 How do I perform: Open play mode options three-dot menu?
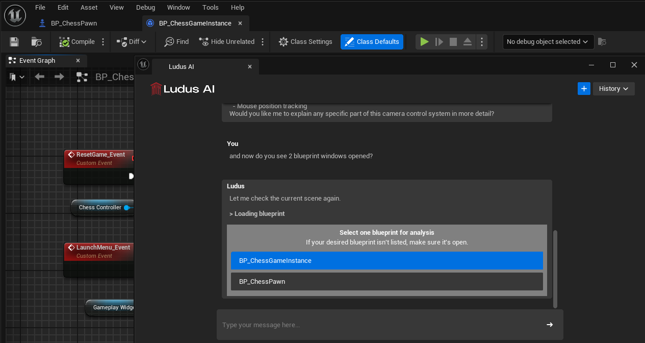482,42
